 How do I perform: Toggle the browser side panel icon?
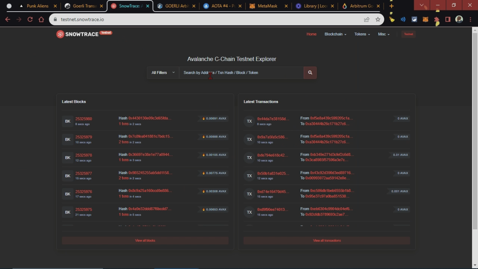[448, 19]
